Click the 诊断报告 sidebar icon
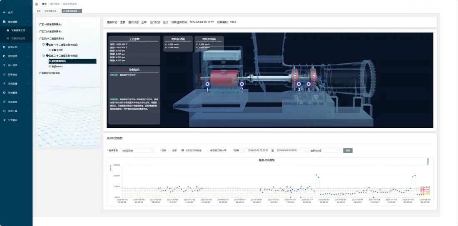This screenshot has height=226, width=458. [x=4, y=75]
